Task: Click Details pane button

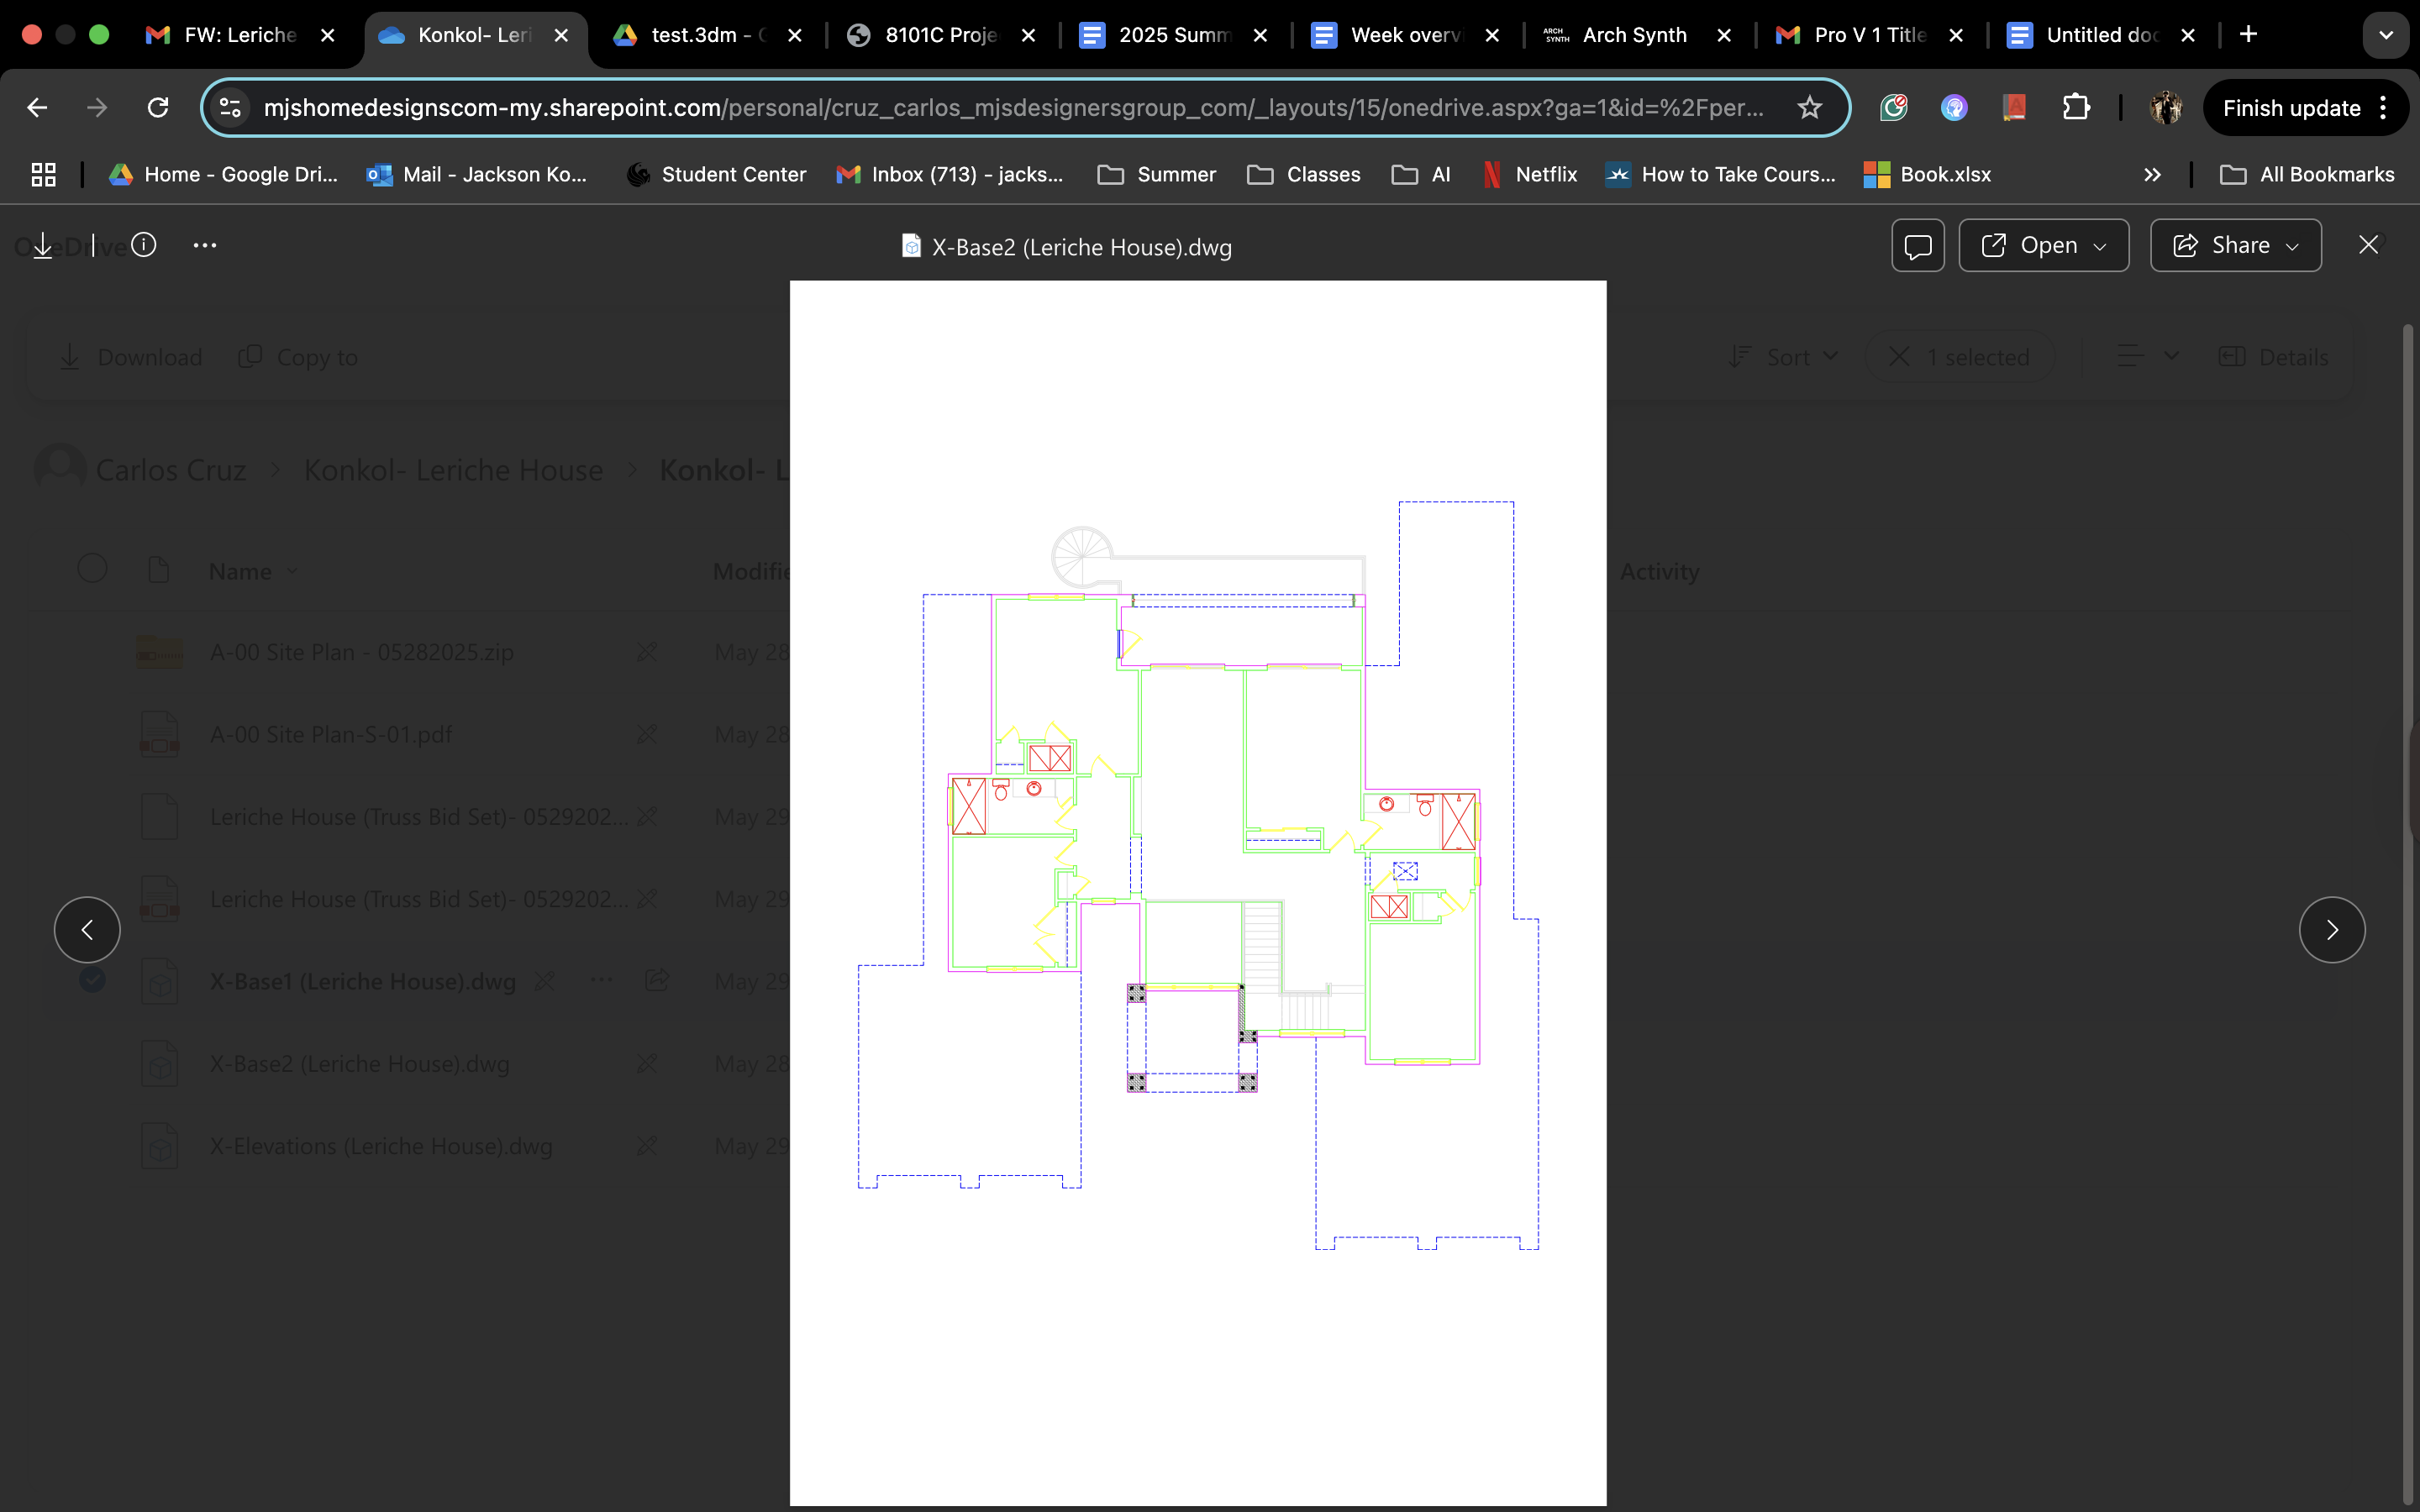Action: click(2273, 357)
